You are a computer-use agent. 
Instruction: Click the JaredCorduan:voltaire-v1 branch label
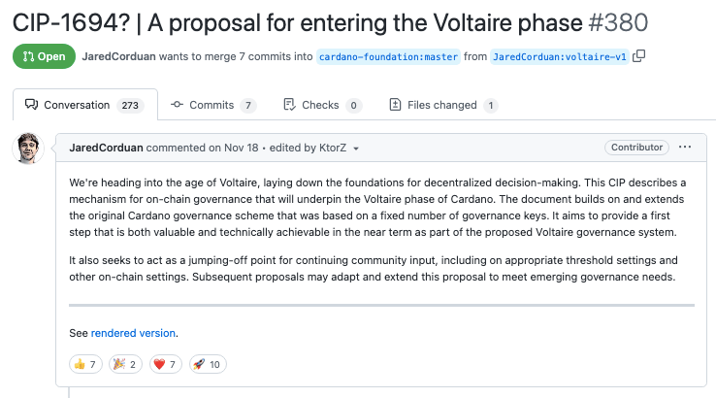pos(559,56)
